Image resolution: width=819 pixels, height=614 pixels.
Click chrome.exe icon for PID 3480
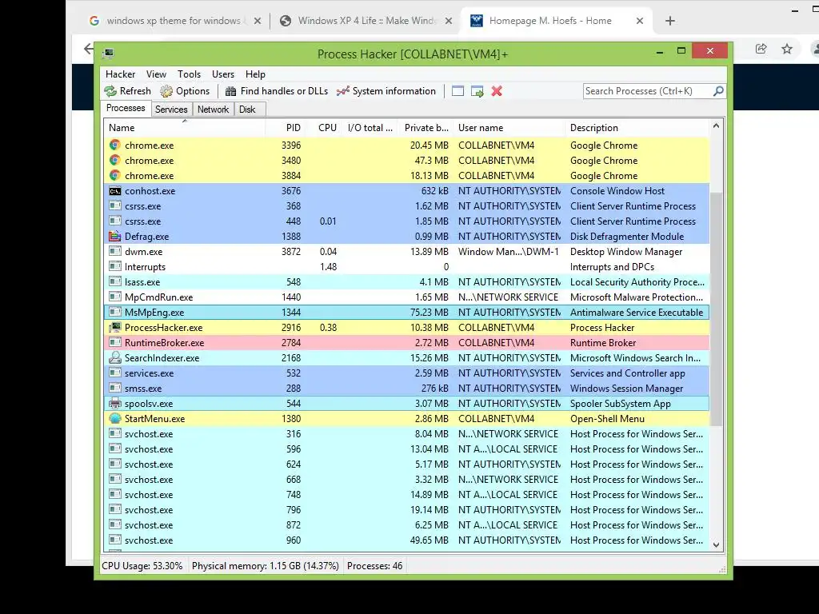[115, 160]
